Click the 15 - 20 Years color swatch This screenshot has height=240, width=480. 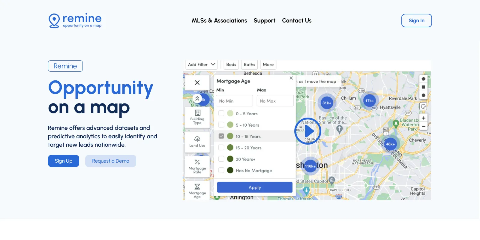(230, 148)
